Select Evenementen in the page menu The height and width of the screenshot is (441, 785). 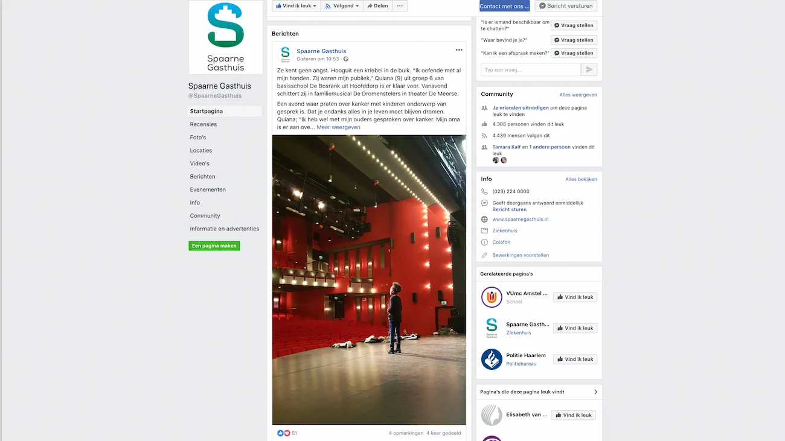(x=208, y=189)
